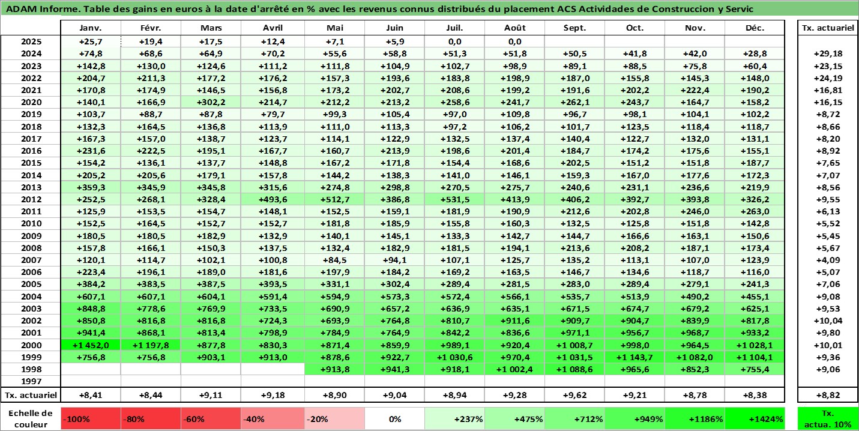Select the cell value +1 104,1

[x=755, y=357]
